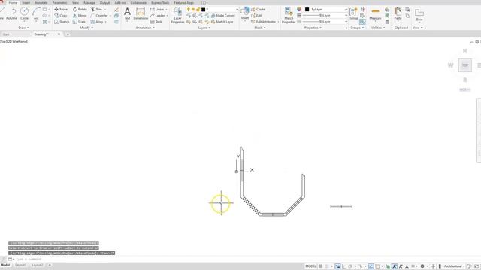Toggle snap mode in status bar
Image resolution: width=481 pixels, height=270 pixels.
tap(327, 266)
